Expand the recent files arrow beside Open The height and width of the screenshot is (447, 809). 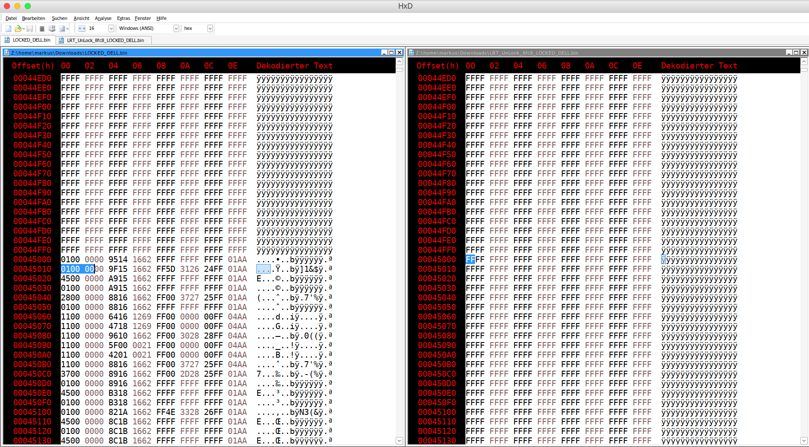(x=23, y=29)
